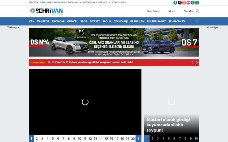Click the SON DAKİKA label

38,62
